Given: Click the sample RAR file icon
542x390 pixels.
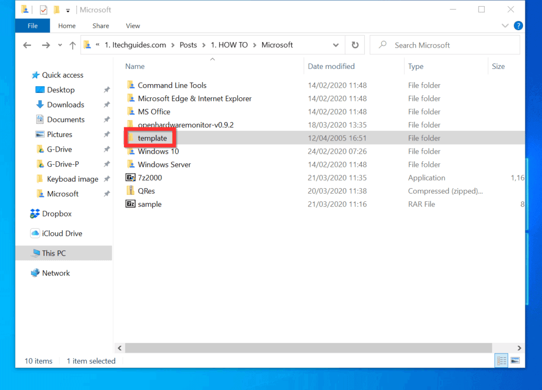Looking at the screenshot, I should (x=130, y=204).
